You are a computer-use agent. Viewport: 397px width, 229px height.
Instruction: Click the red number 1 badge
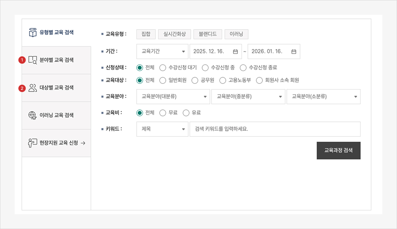coord(22,60)
